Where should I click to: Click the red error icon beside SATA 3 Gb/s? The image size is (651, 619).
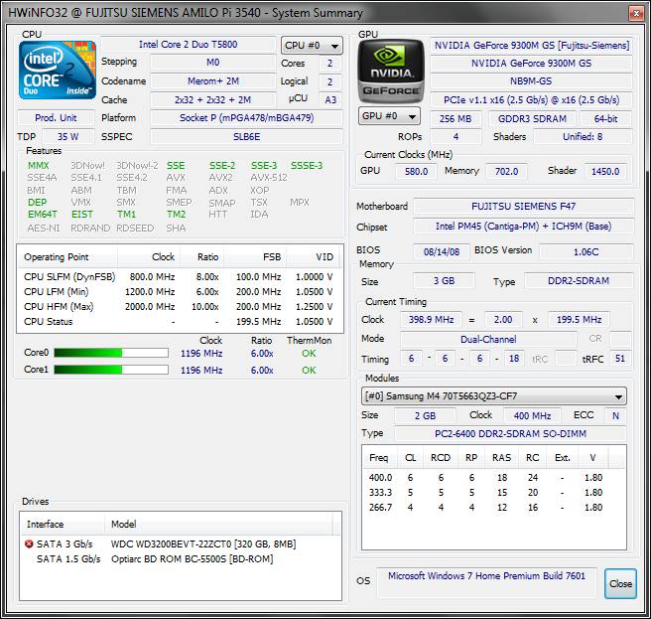29,543
